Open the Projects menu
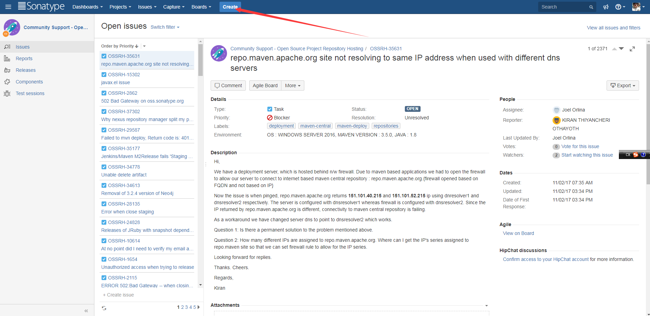Image resolution: width=650 pixels, height=316 pixels. [x=120, y=7]
